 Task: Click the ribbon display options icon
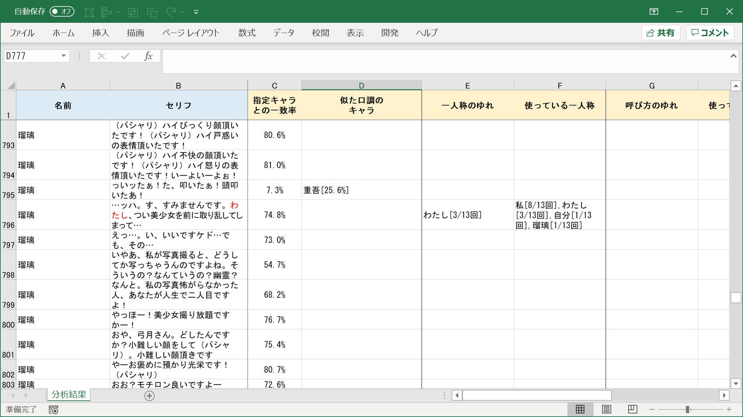click(x=654, y=11)
